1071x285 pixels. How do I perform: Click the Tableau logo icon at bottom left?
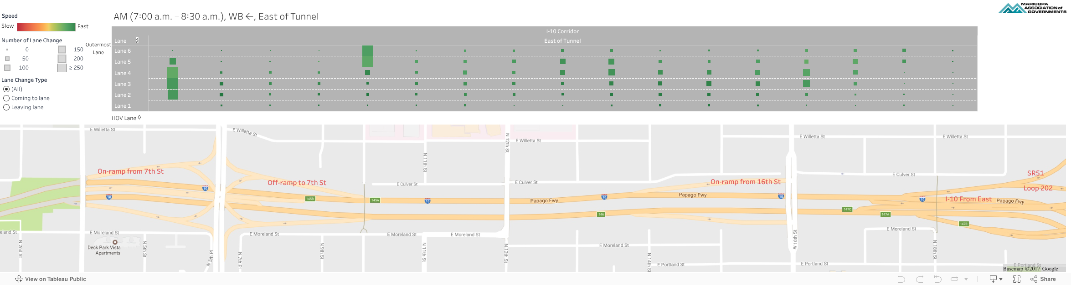pos(19,279)
